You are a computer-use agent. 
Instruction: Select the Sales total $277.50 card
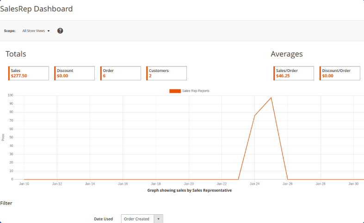pyautogui.click(x=29, y=73)
